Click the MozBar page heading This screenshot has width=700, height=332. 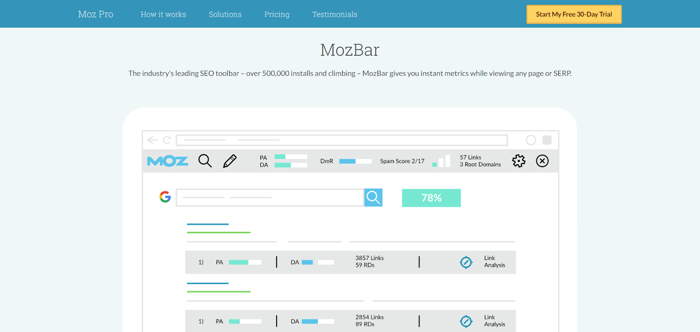tap(350, 50)
